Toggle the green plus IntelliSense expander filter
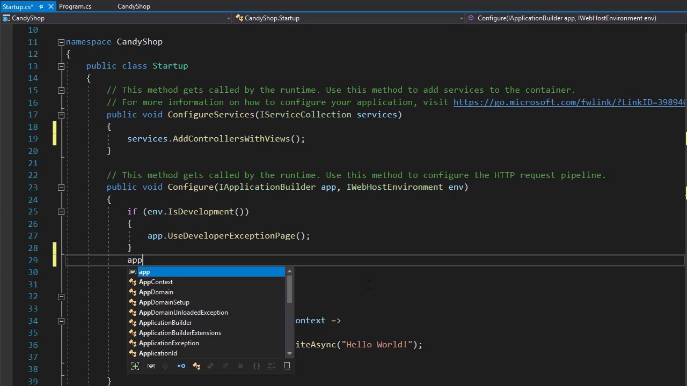This screenshot has height=386, width=687. point(135,366)
